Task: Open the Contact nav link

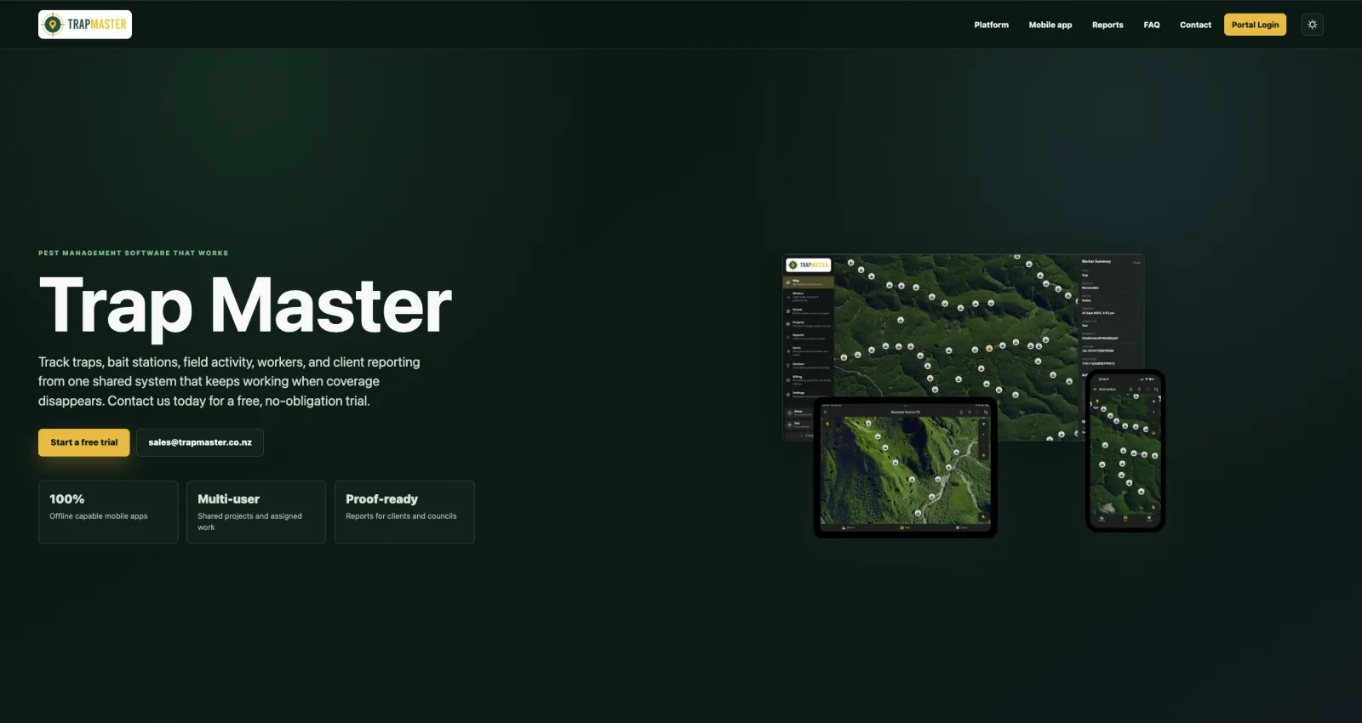Action: 1195,25
